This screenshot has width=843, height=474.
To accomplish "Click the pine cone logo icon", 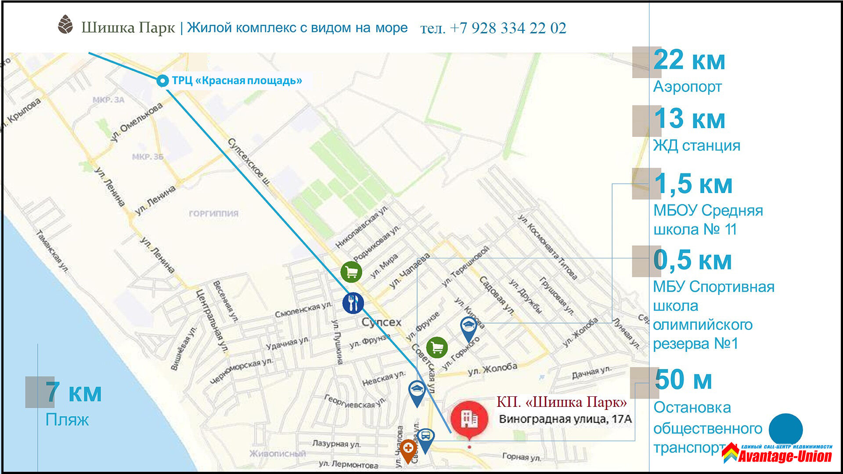I will pos(65,25).
